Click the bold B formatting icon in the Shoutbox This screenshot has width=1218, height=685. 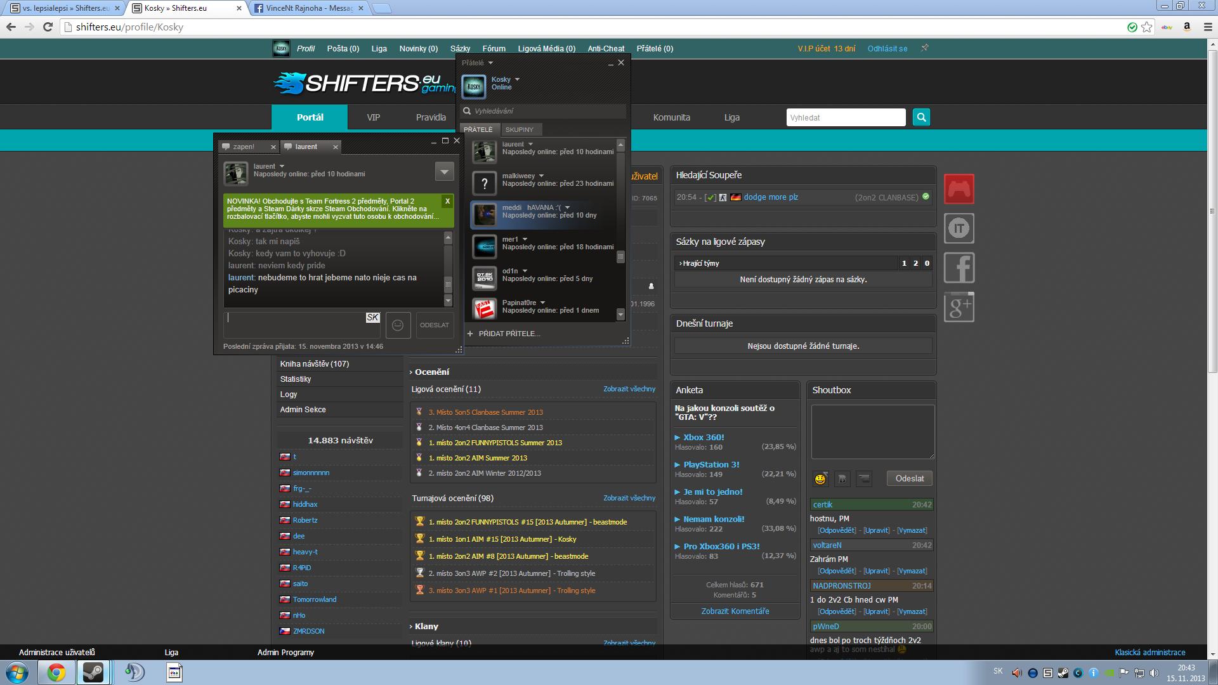(x=842, y=479)
